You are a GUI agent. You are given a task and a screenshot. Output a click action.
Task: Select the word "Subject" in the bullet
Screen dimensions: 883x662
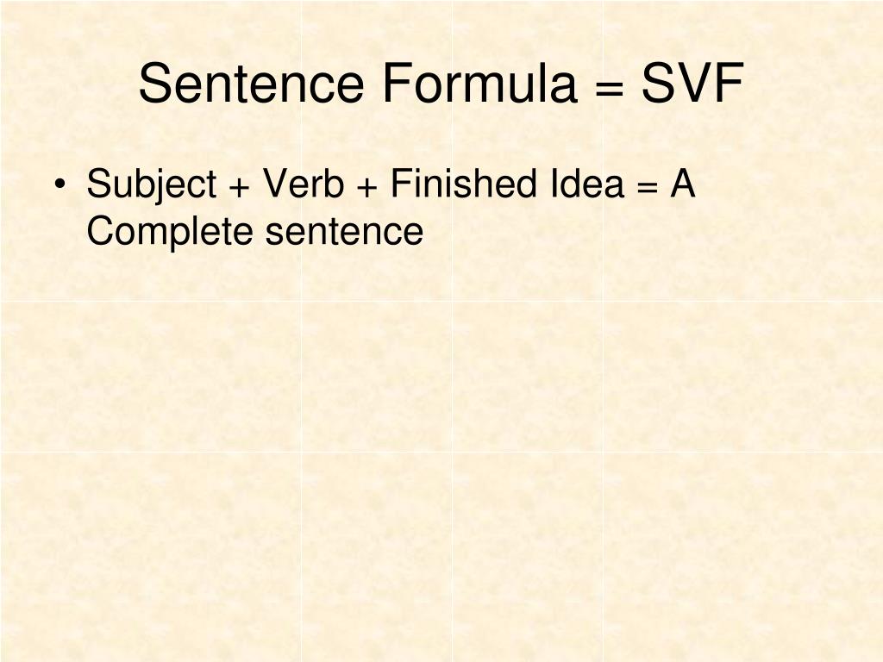pyautogui.click(x=152, y=185)
